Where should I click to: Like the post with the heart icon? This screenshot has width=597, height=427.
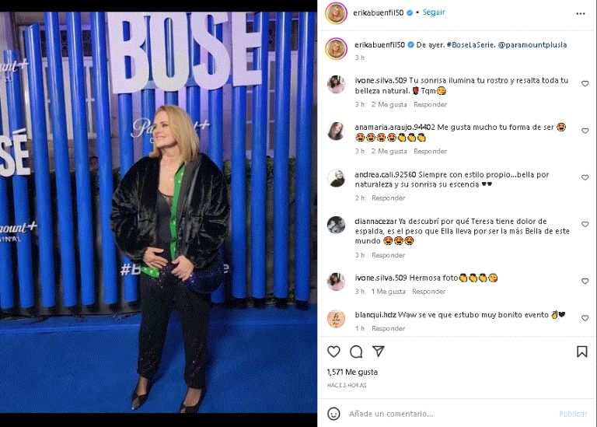coord(333,352)
